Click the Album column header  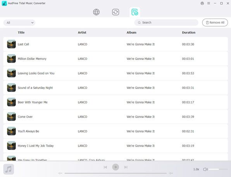131,32
